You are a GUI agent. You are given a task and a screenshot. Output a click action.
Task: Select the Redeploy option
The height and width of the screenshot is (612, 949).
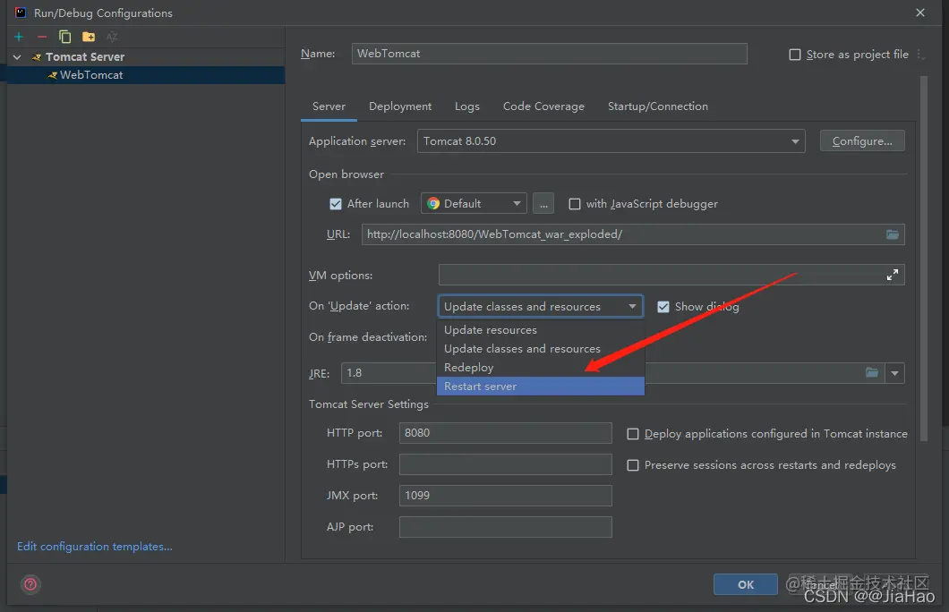click(540, 367)
